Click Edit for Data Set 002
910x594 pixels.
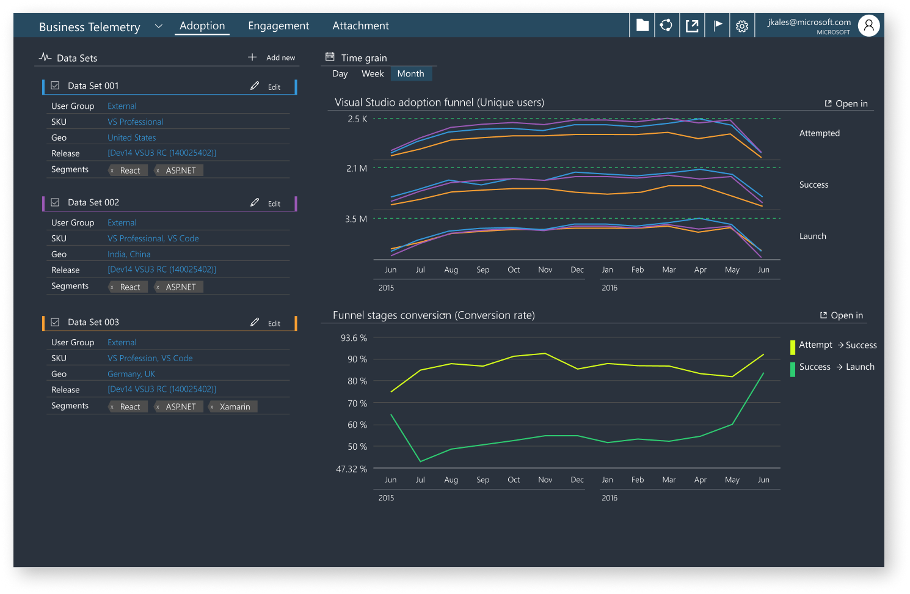pyautogui.click(x=274, y=204)
